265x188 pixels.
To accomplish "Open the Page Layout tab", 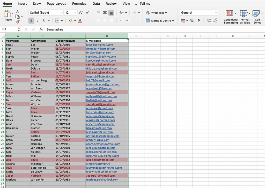I will point(56,4).
